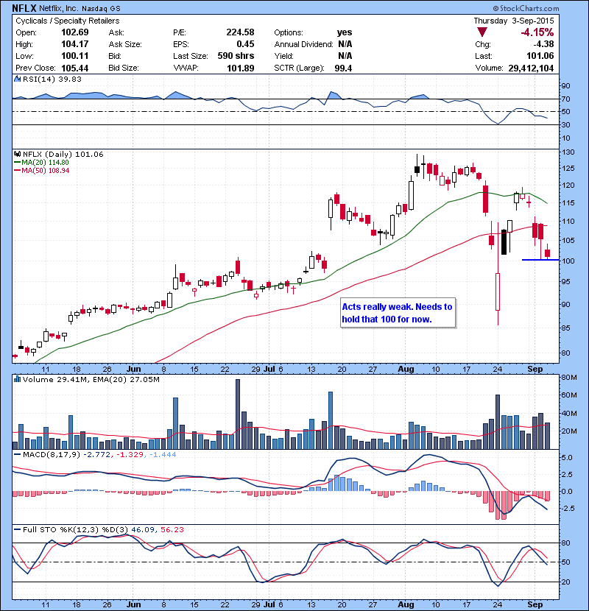The width and height of the screenshot is (589, 611).
Task: Click the Full STO legend line marker
Action: click(18, 529)
